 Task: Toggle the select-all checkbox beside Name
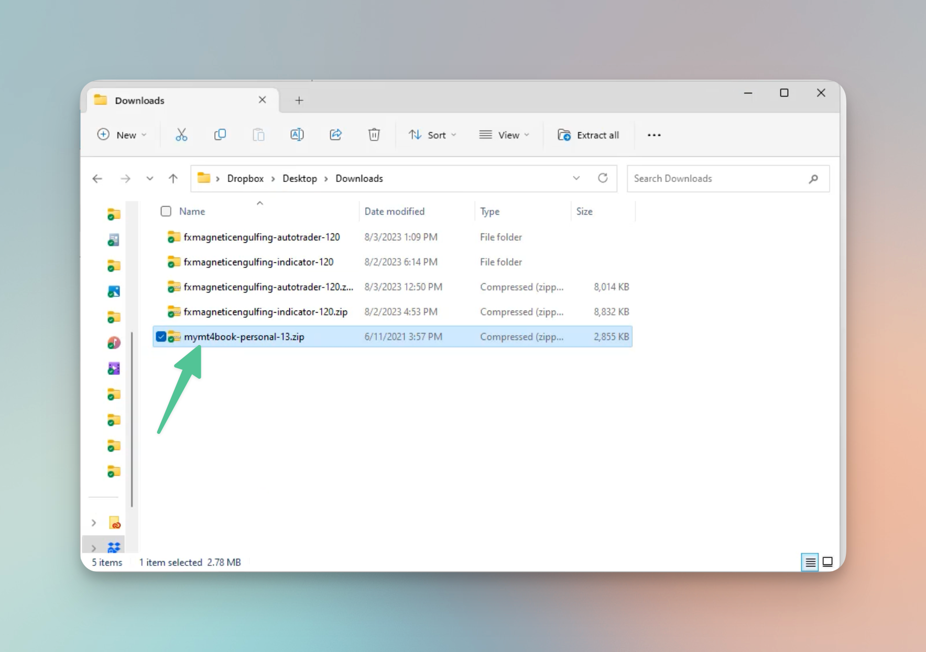click(x=166, y=211)
